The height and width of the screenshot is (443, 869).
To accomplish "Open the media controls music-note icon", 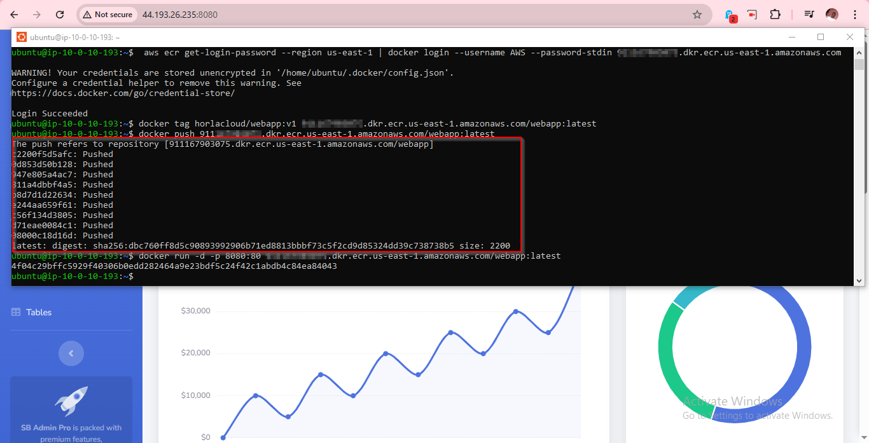I will pyautogui.click(x=809, y=14).
